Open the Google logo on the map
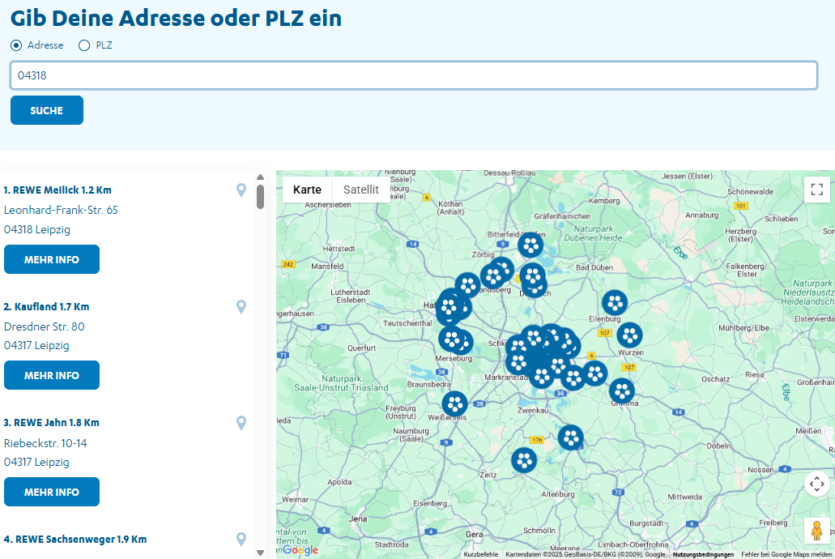The height and width of the screenshot is (559, 835). pyautogui.click(x=300, y=549)
